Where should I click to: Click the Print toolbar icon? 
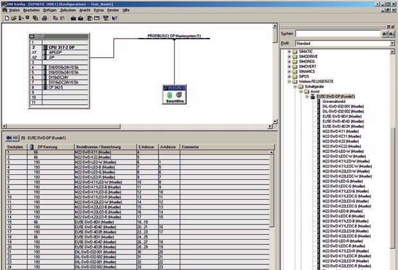(44, 18)
